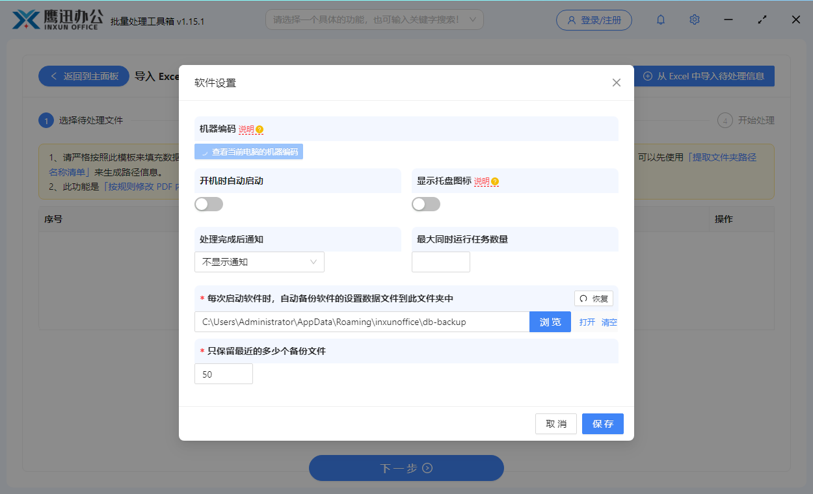The width and height of the screenshot is (813, 494).
Task: Click the notification bell icon
Action: coord(661,20)
